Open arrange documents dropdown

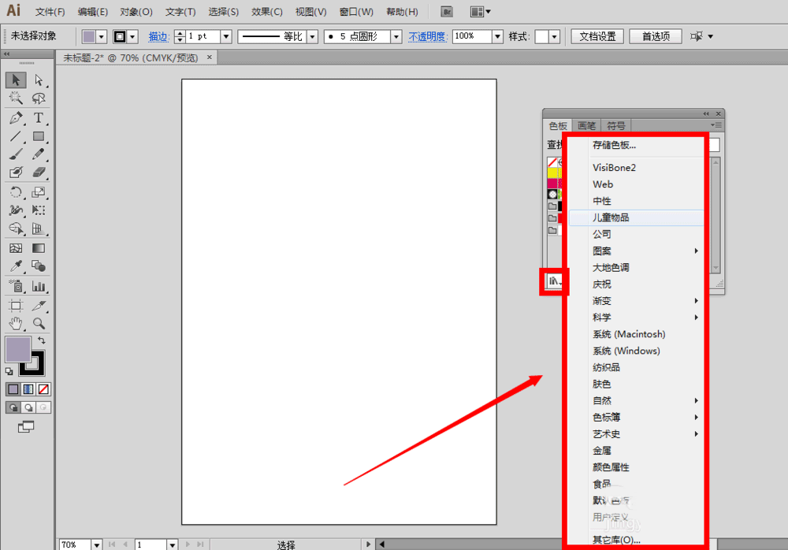[481, 12]
